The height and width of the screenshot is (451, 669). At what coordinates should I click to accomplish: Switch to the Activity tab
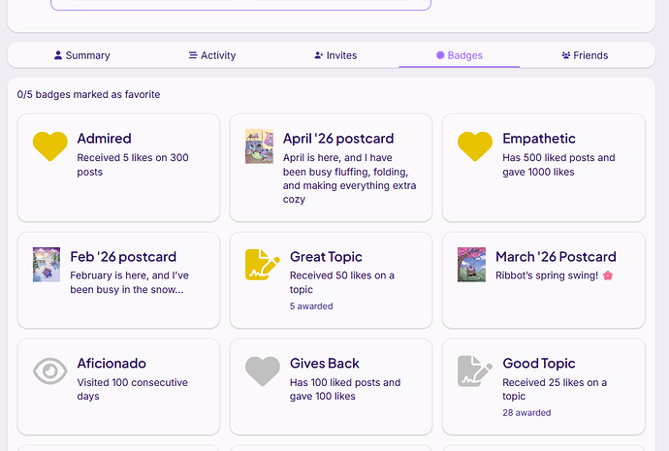[x=212, y=55]
